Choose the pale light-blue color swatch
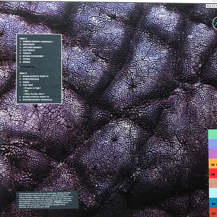 213,193
